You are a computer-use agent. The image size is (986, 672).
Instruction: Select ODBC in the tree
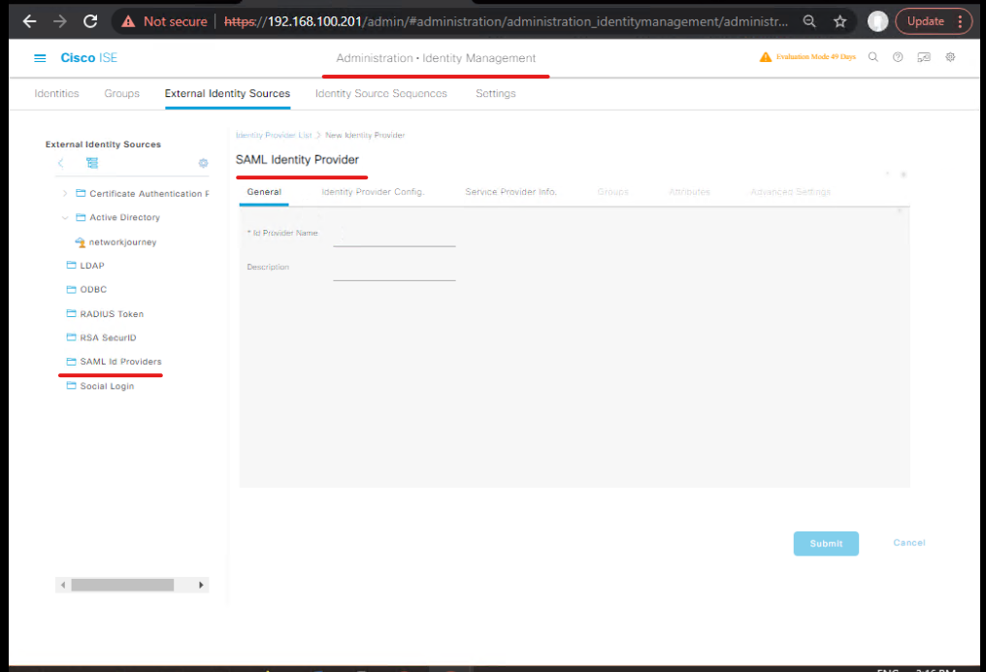click(93, 290)
